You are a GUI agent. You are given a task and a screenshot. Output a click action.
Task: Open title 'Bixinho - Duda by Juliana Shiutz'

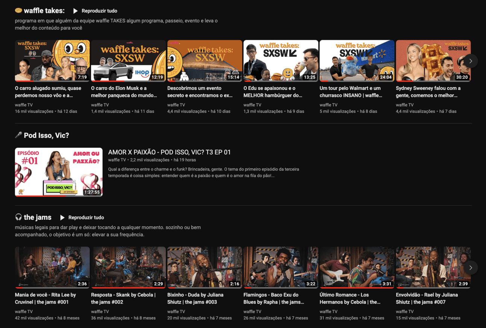(196, 298)
